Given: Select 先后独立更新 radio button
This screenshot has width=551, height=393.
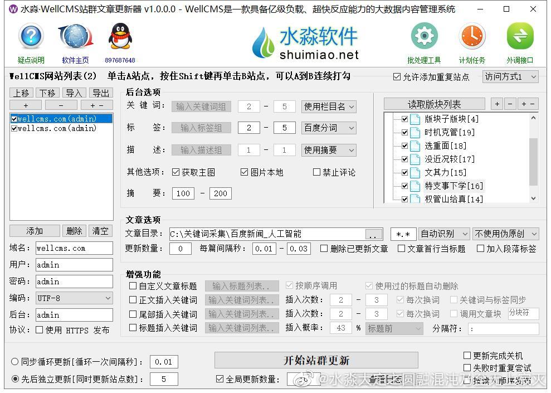Looking at the screenshot, I should pos(14,379).
